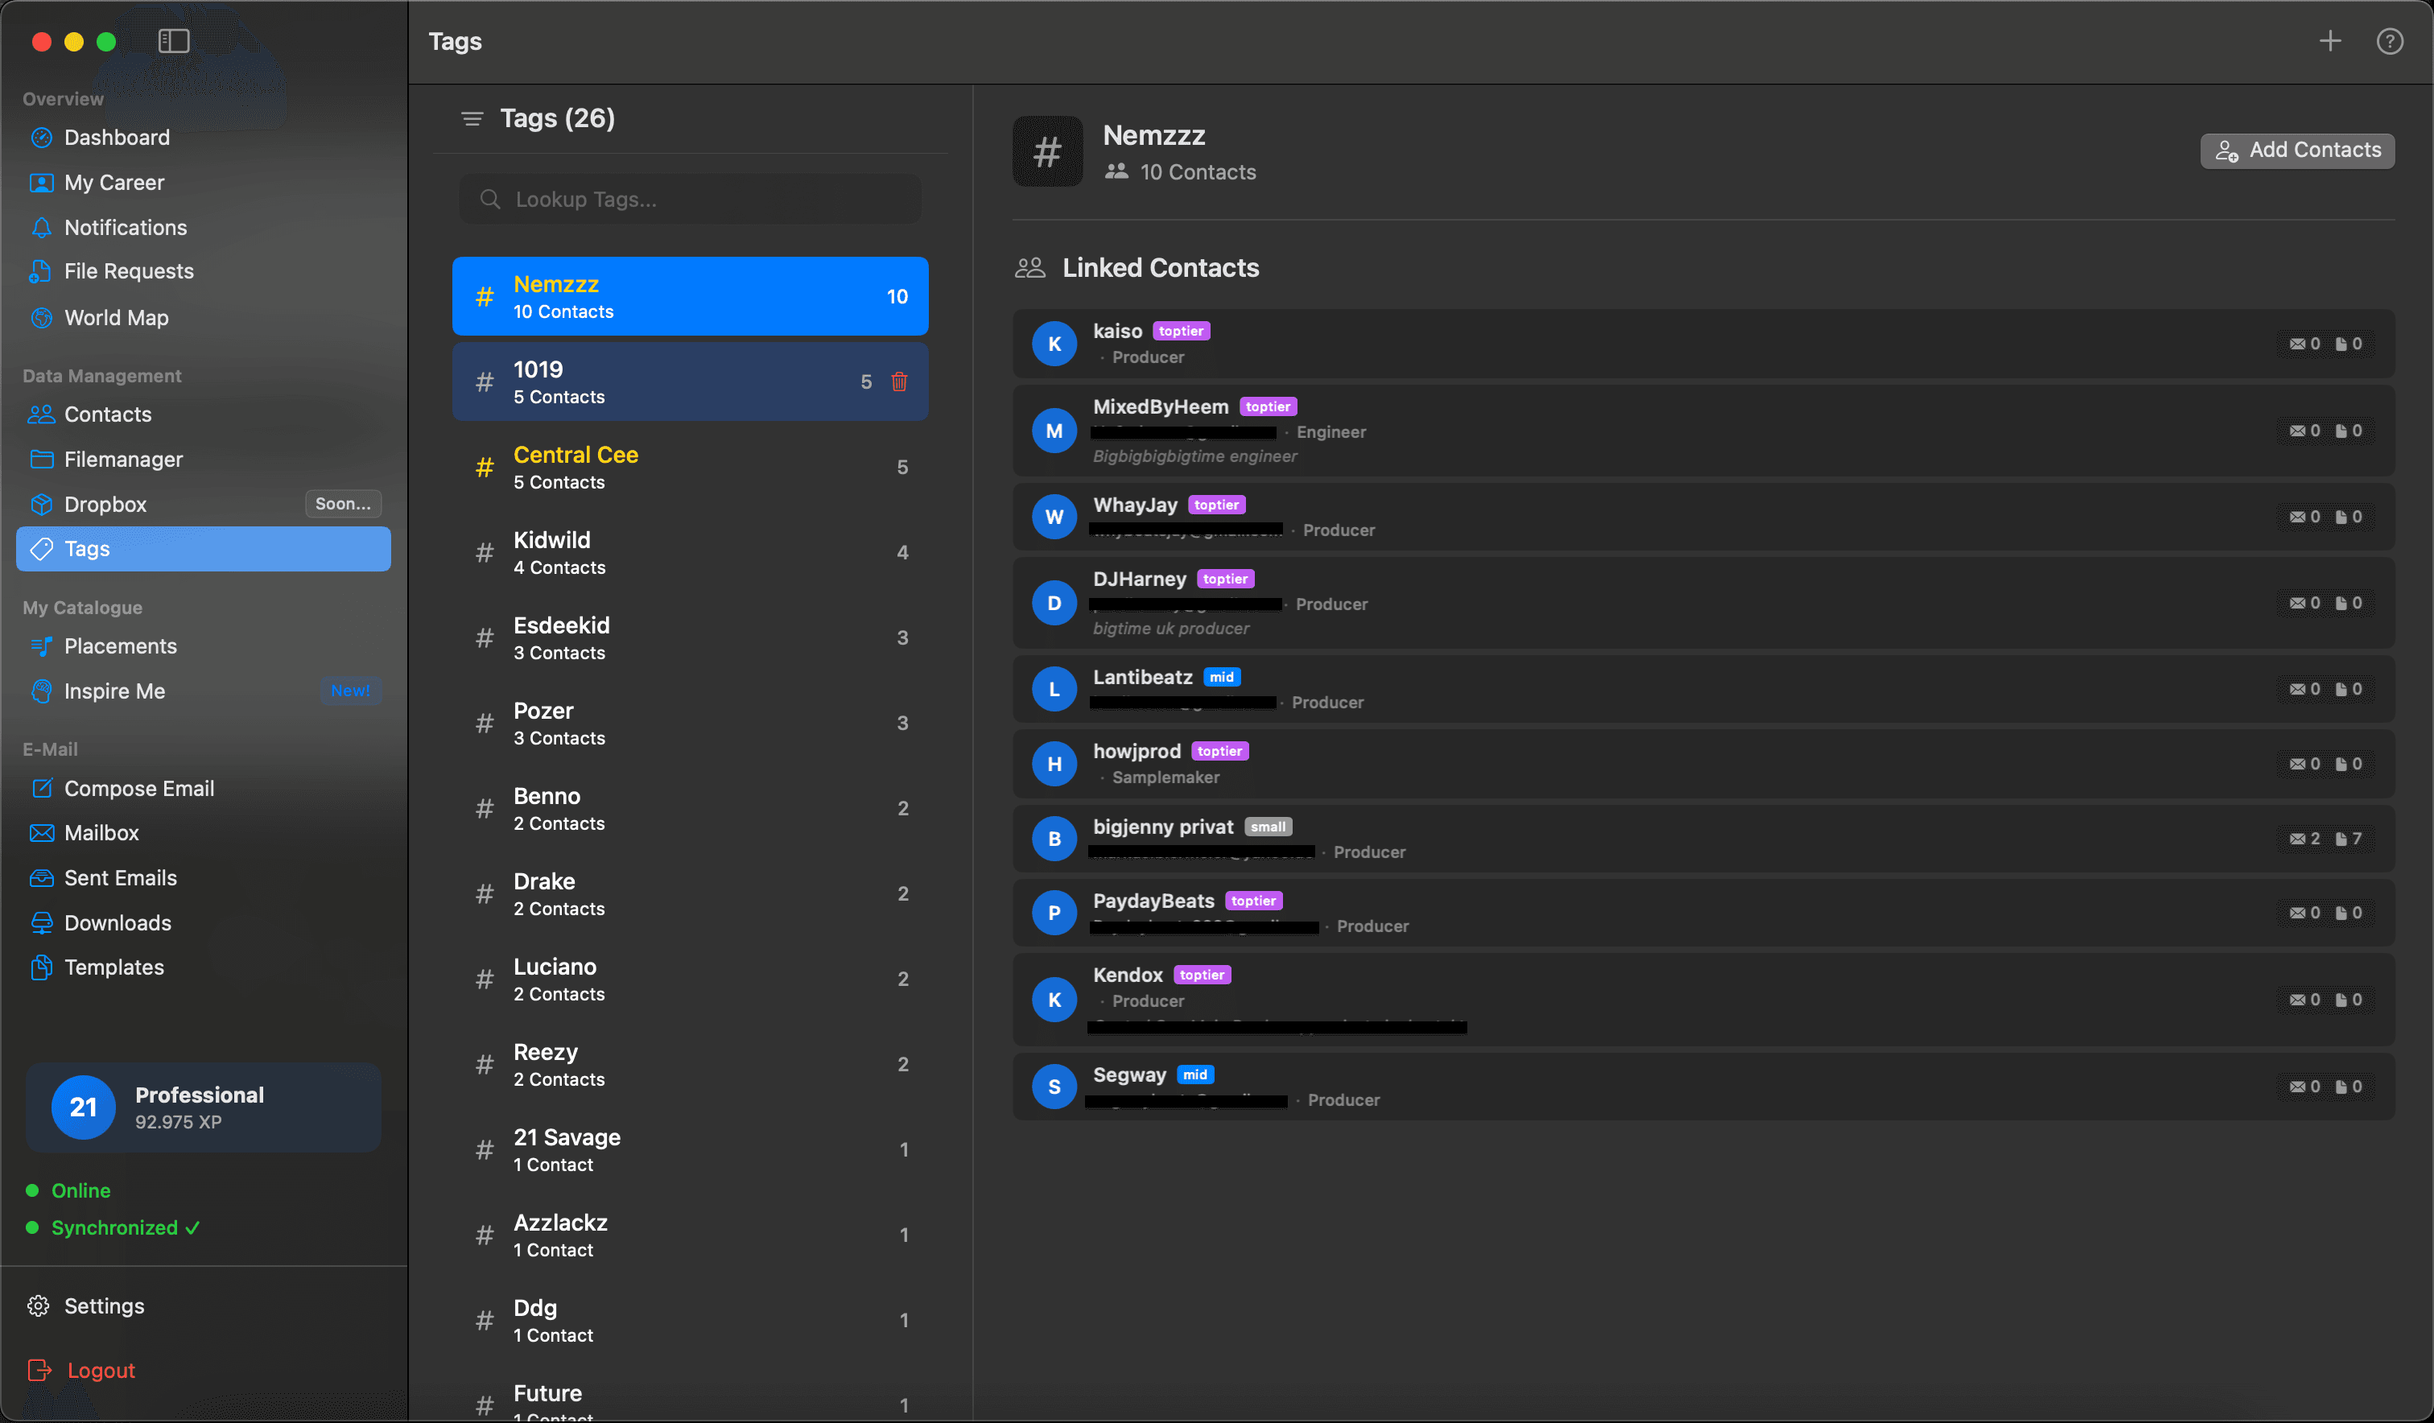Viewport: 2434px width, 1423px height.
Task: Create a new tag with the plus icon
Action: 2329,40
